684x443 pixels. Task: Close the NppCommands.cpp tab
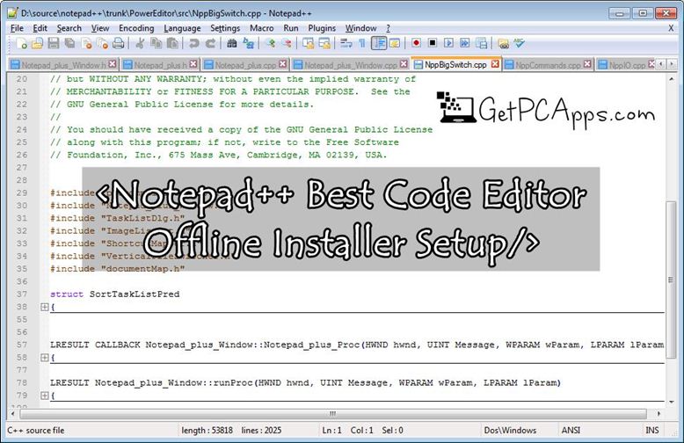click(x=587, y=64)
